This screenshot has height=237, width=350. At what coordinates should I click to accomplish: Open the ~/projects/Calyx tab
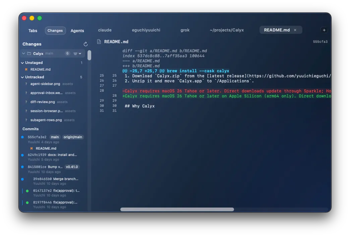click(227, 30)
